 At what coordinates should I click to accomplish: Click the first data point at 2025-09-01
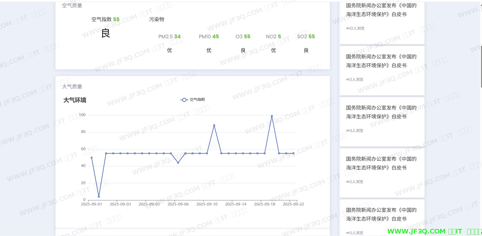[91, 158]
